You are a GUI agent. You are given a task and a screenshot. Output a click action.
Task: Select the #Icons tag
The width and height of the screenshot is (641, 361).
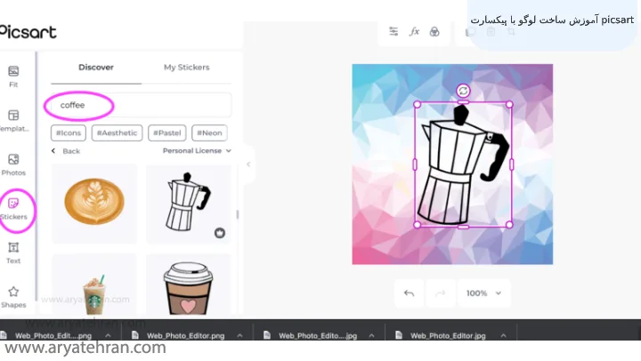pyautogui.click(x=69, y=132)
